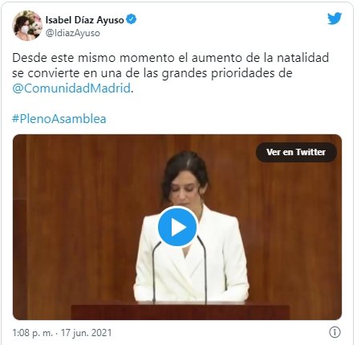Open the tweet timestamp 1:08 p. m.
This screenshot has width=361, height=345.
[x=33, y=333]
